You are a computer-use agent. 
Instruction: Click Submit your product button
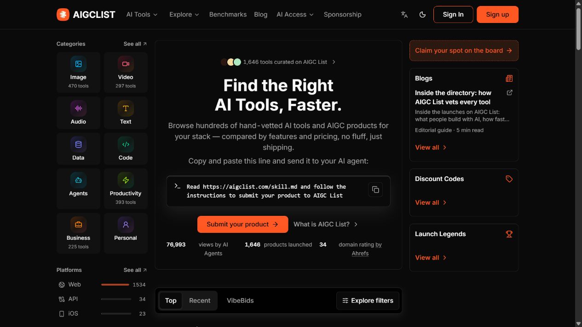pyautogui.click(x=242, y=224)
